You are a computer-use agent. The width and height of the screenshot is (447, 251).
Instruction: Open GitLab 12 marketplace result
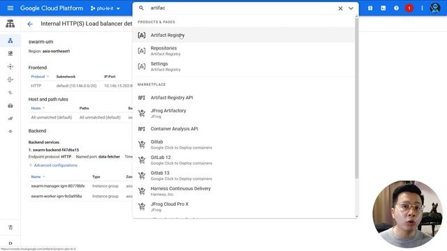[x=244, y=160]
